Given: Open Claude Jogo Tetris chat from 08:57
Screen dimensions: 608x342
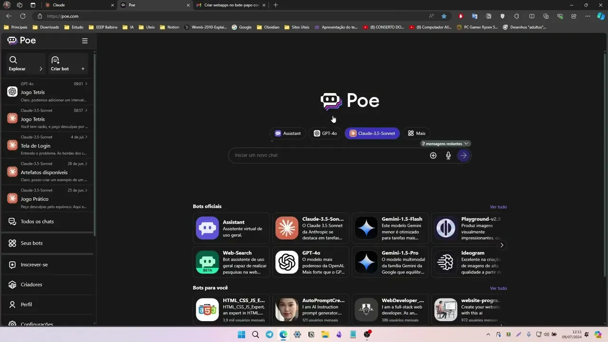Looking at the screenshot, I should 47,118.
